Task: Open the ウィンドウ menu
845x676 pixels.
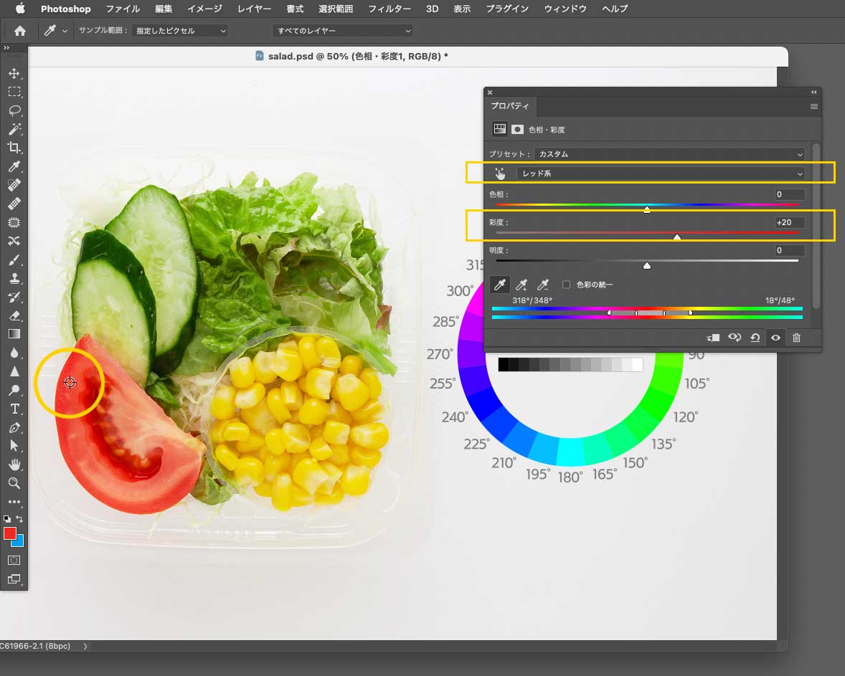Action: (565, 9)
